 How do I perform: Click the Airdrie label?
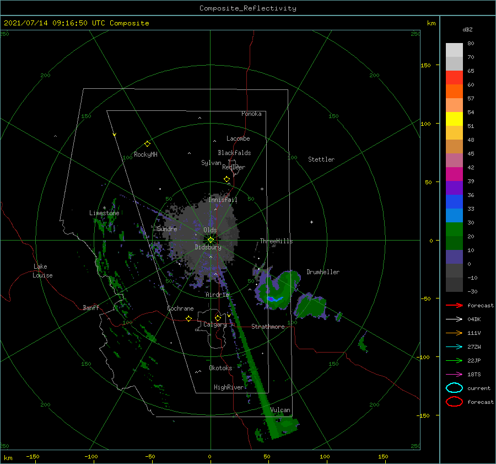pos(217,295)
